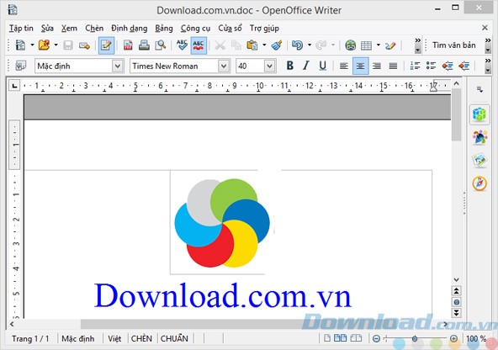Viewport: 498px width, 350px height.
Task: Click the Copy icon
Action: (x=236, y=45)
